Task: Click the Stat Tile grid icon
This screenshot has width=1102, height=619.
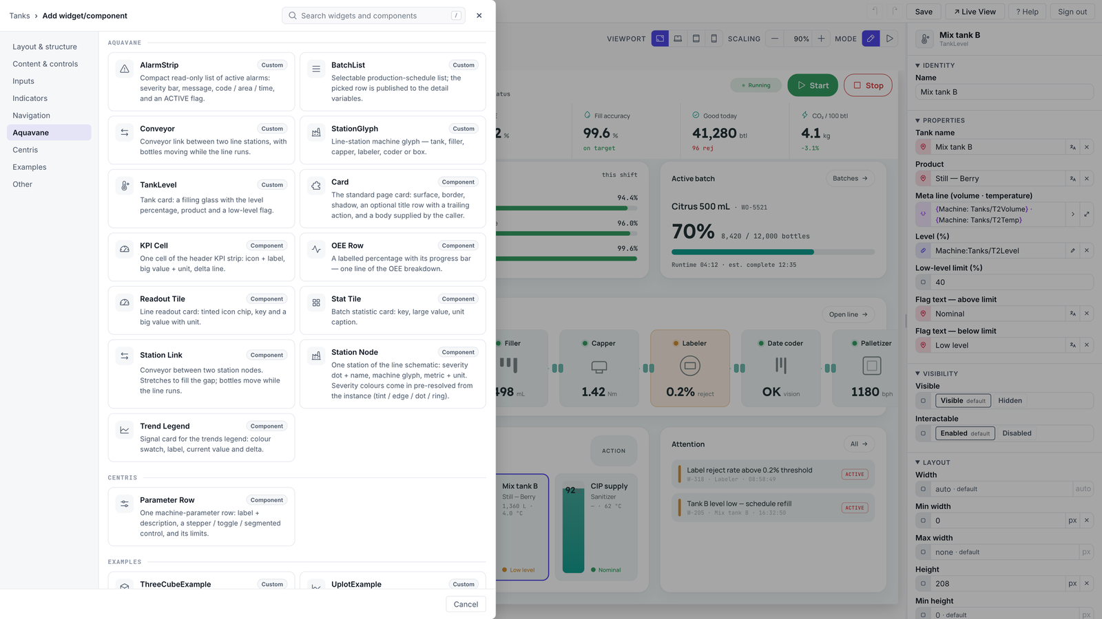Action: [x=316, y=303]
